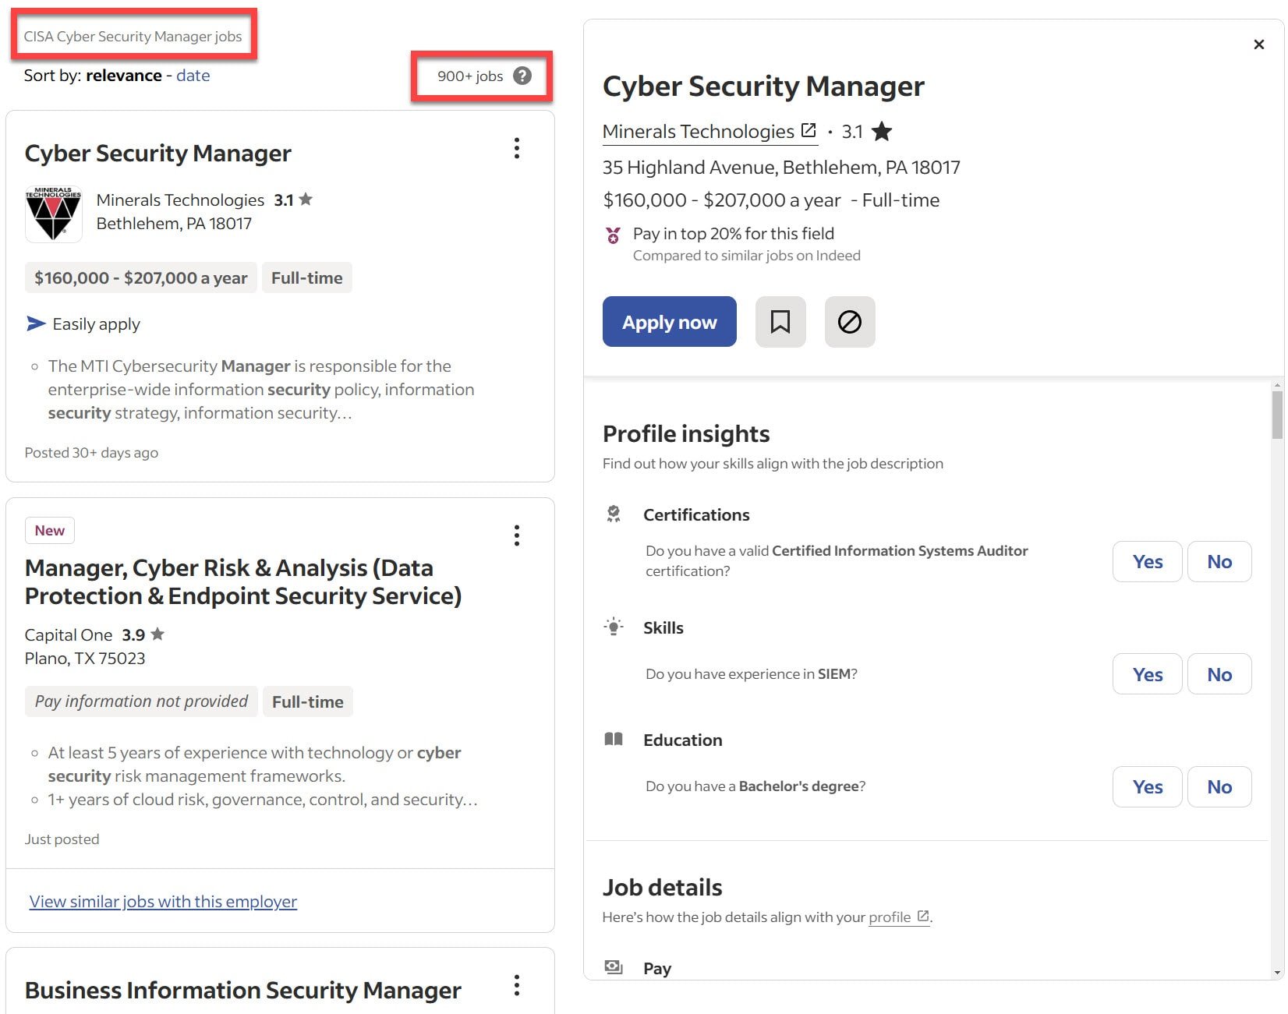This screenshot has width=1288, height=1014.
Task: Click Posted 30+ days ago text
Action: 91,453
